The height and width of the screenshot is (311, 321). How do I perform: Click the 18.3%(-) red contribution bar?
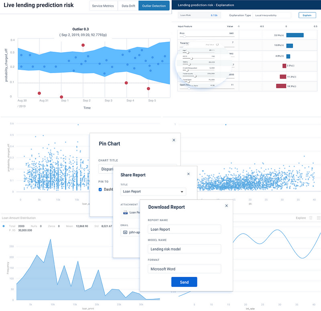(281, 86)
